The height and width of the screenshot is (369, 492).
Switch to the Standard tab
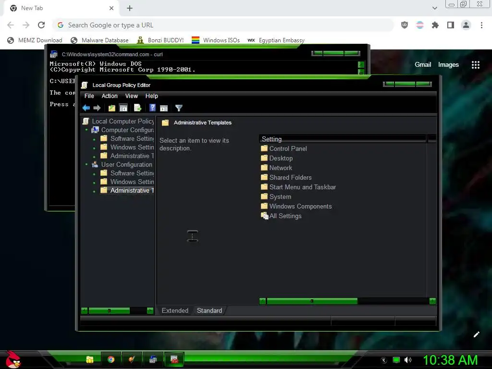(x=209, y=310)
